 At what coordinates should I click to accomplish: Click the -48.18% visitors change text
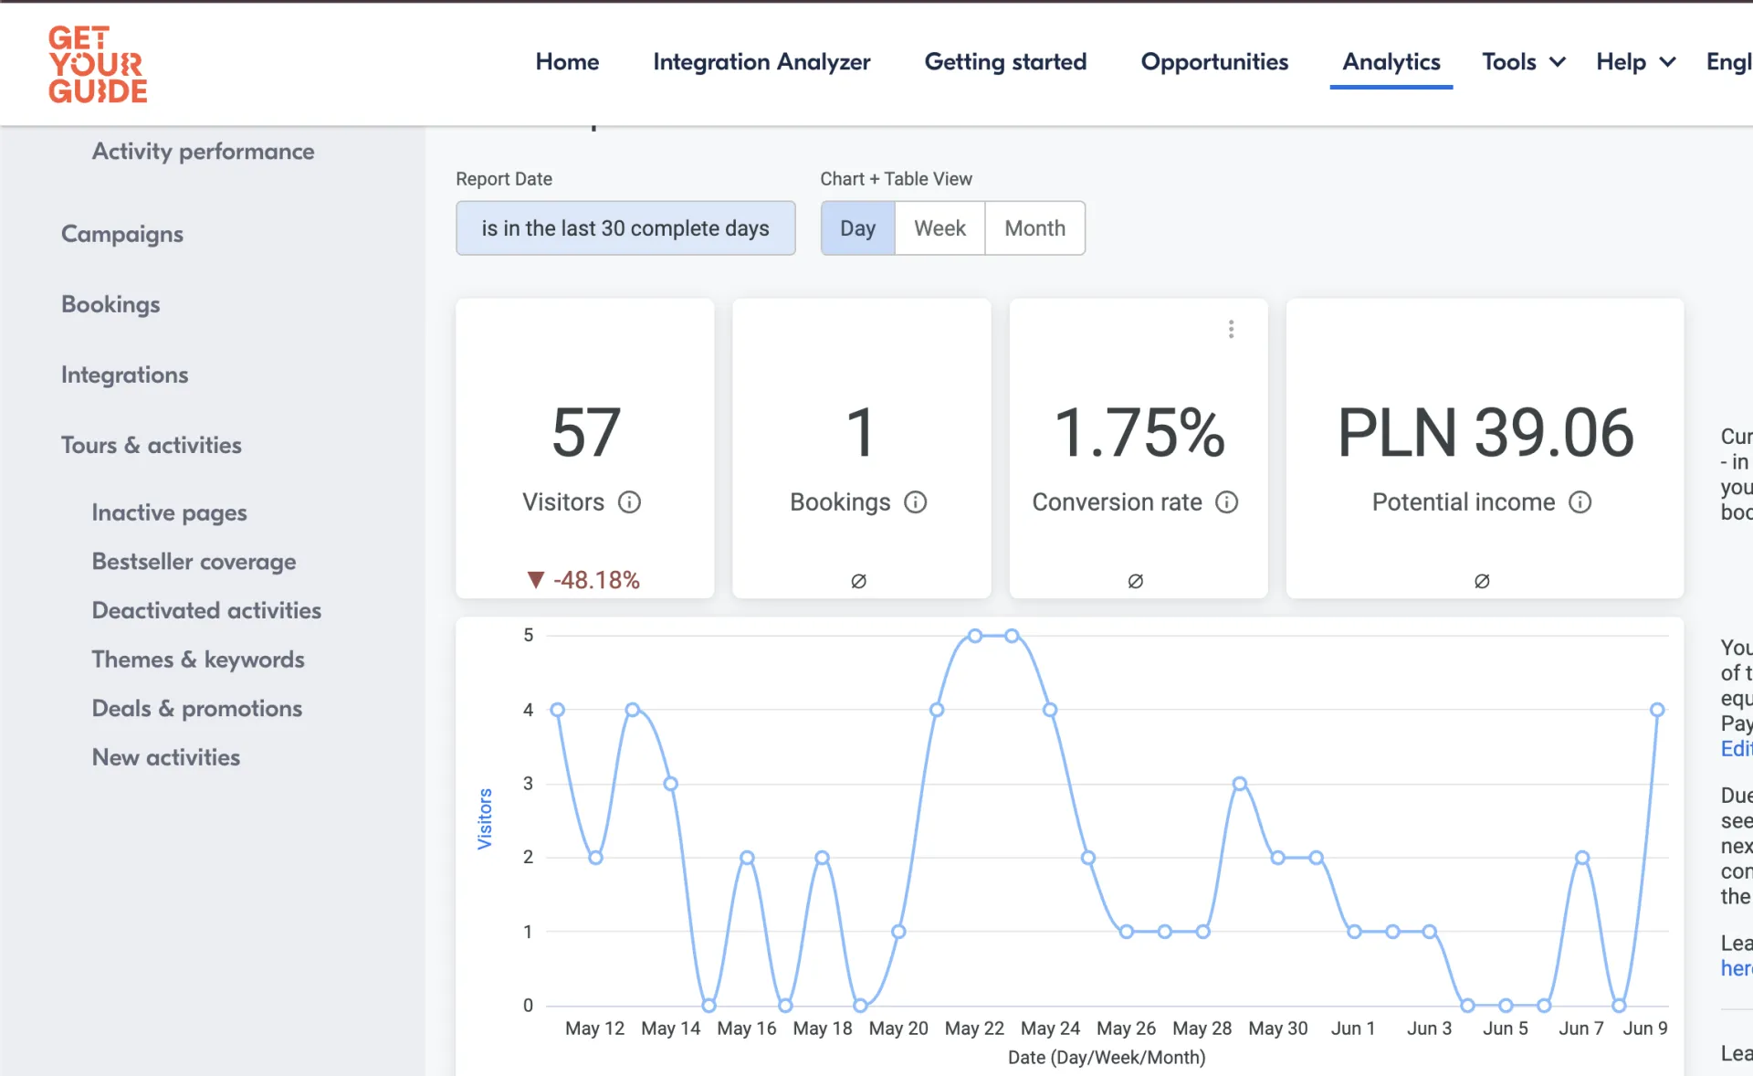coord(596,580)
